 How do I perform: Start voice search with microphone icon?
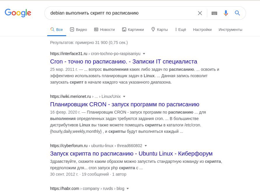(x=226, y=13)
